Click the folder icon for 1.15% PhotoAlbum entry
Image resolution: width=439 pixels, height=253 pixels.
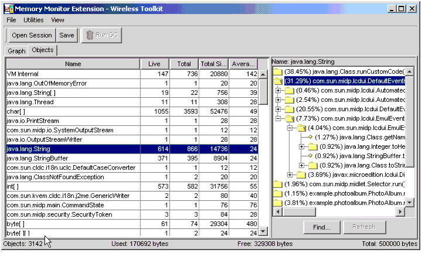click(277, 194)
